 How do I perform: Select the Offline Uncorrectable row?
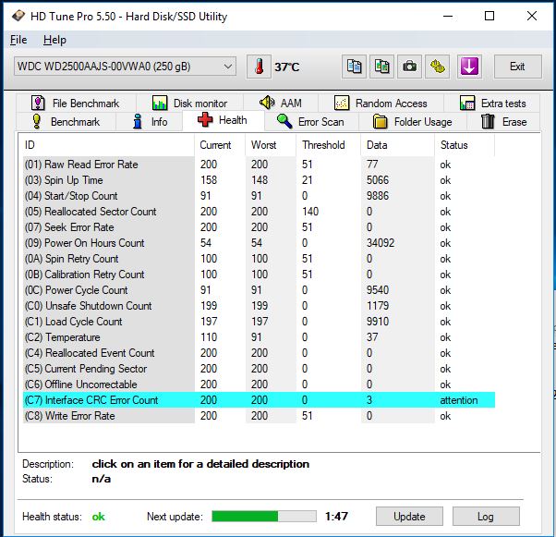[259, 384]
